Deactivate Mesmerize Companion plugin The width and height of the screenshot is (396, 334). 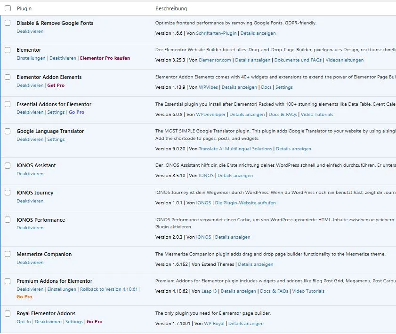[30, 262]
